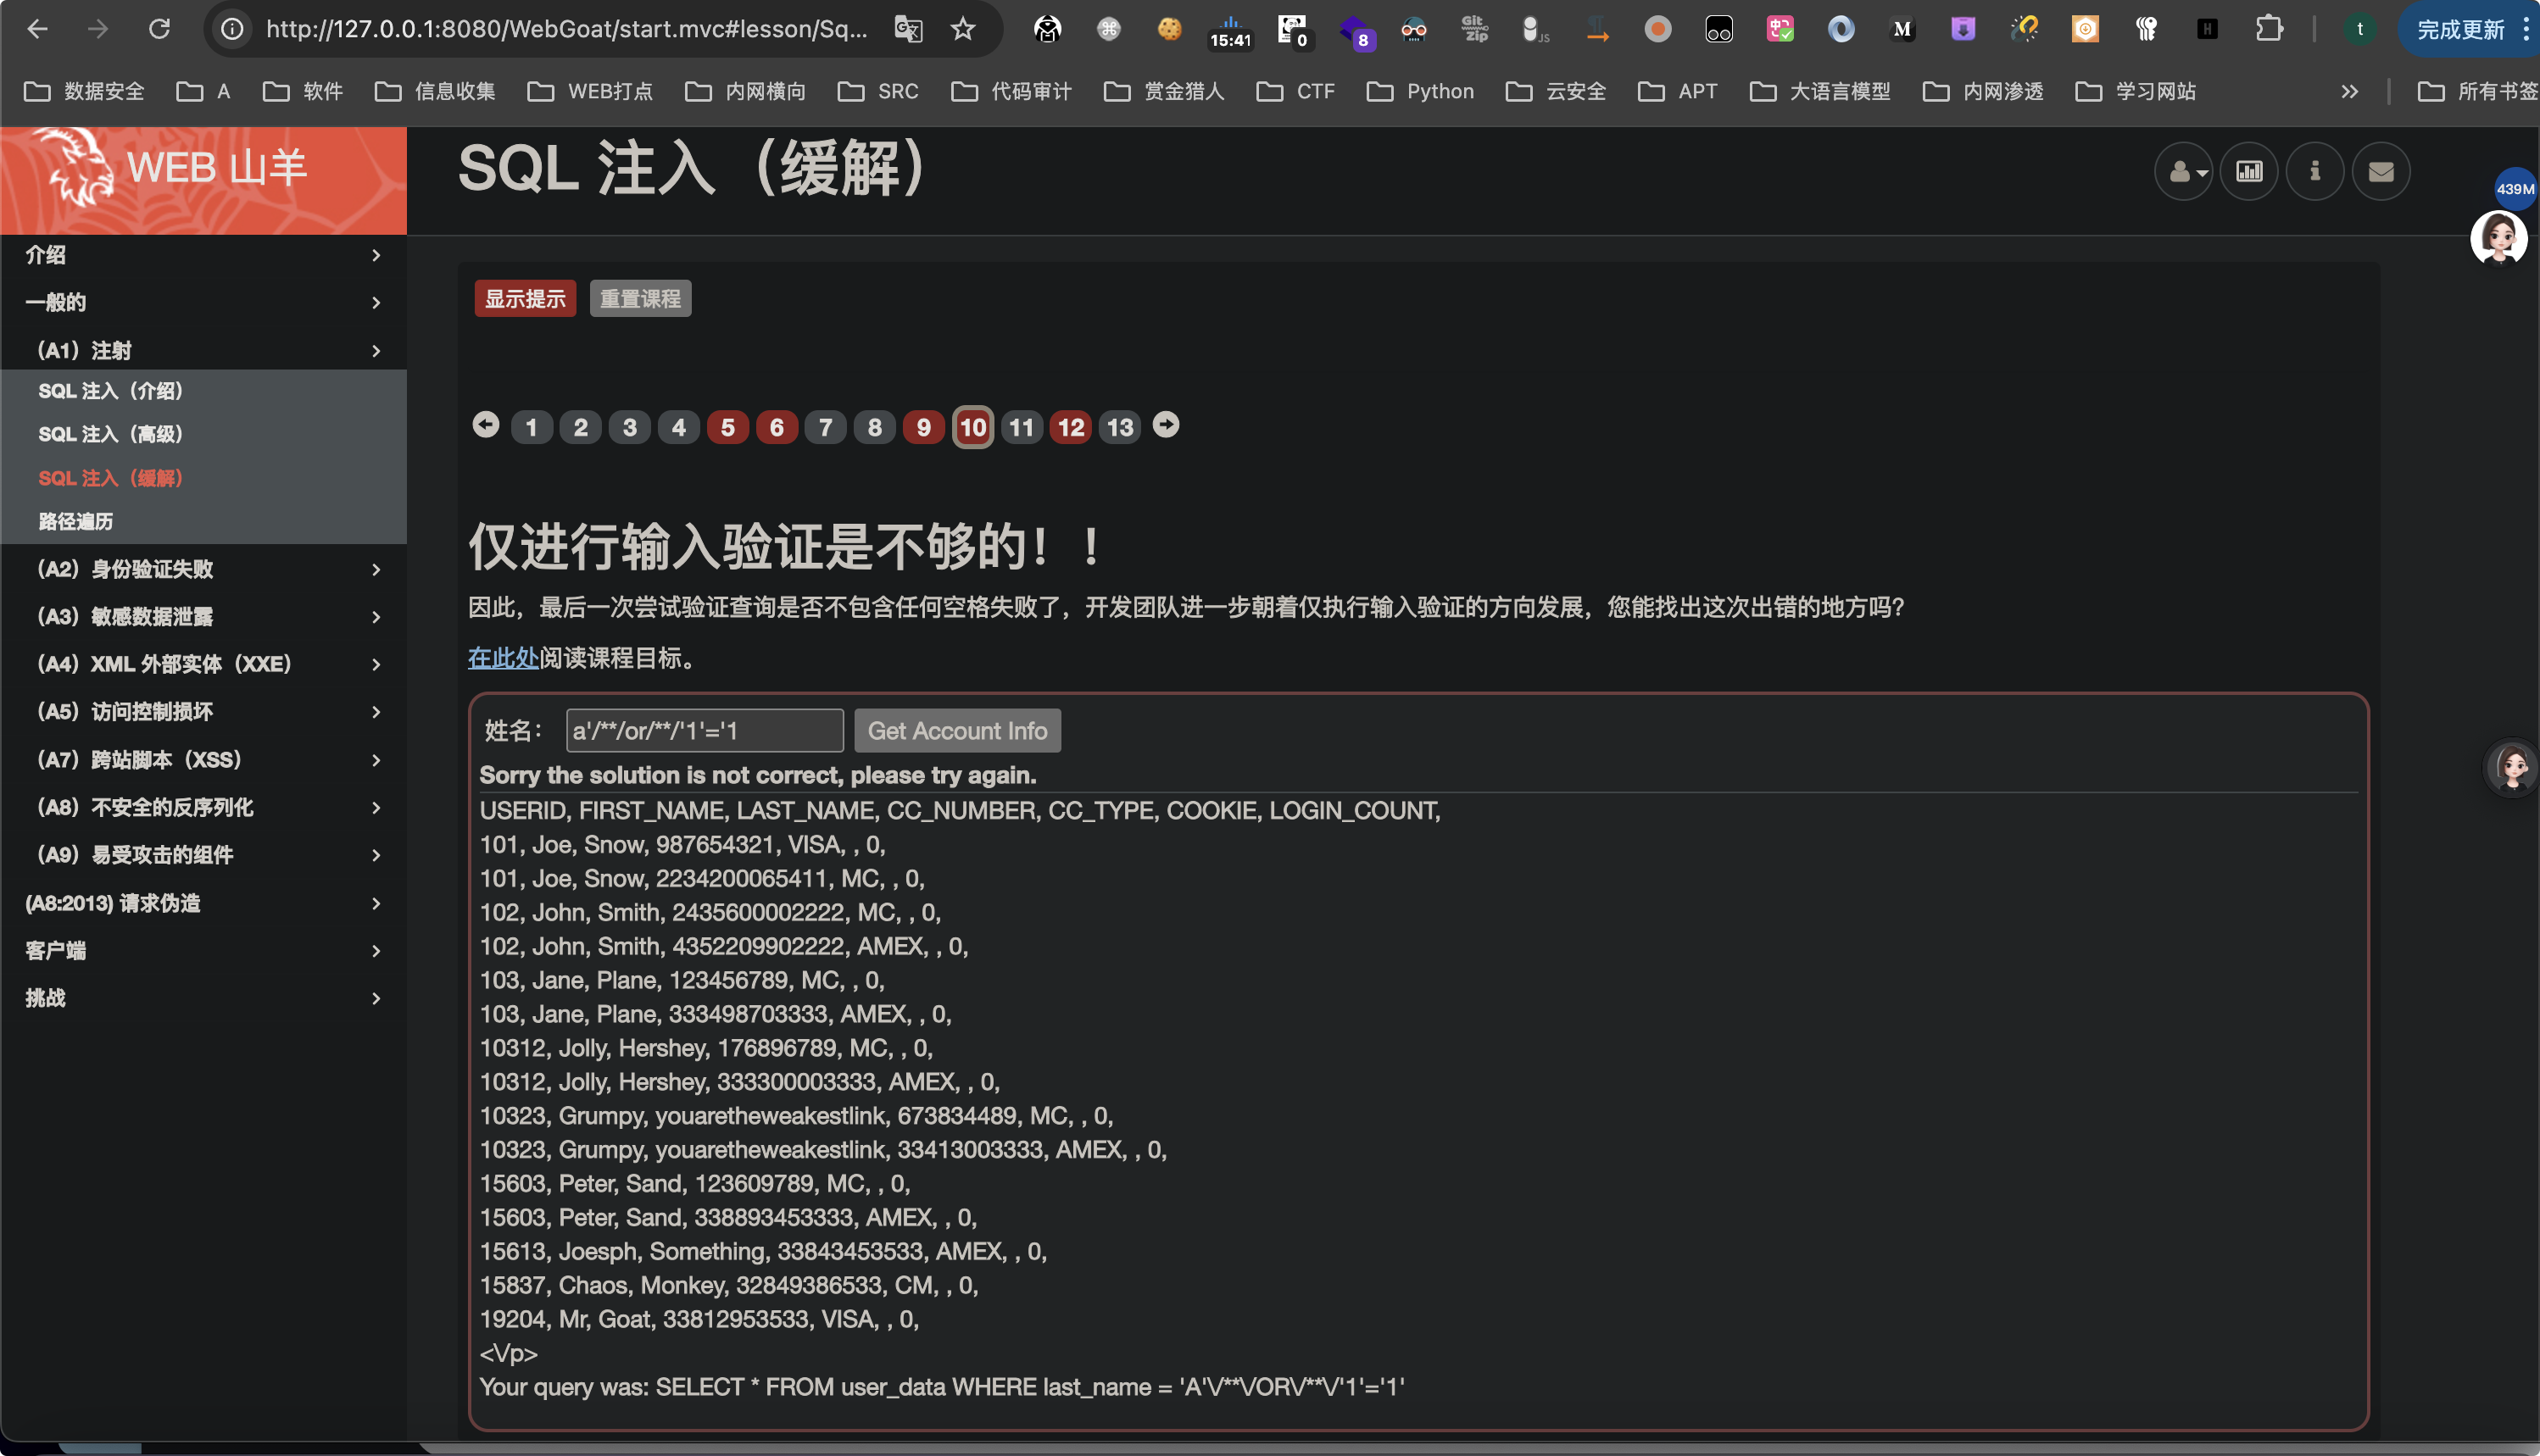This screenshot has width=2540, height=1456.
Task: Reload the page with refresh icon
Action: [159, 29]
